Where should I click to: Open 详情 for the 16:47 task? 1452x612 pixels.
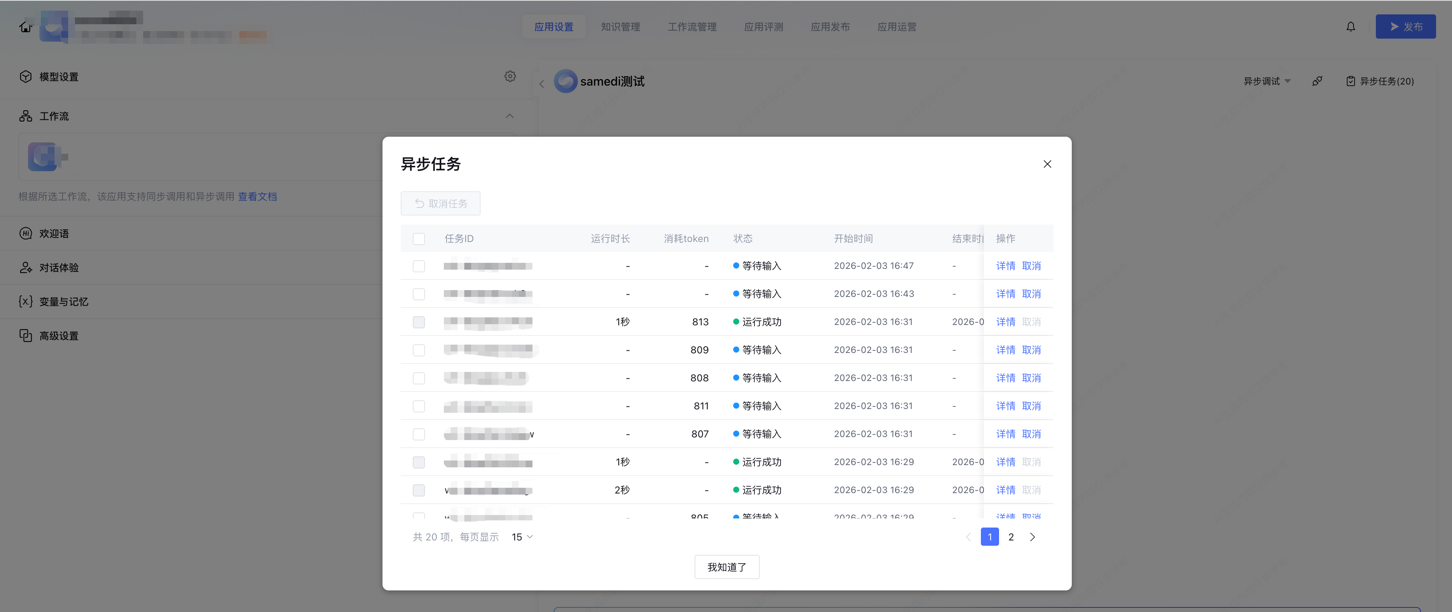pyautogui.click(x=1005, y=266)
